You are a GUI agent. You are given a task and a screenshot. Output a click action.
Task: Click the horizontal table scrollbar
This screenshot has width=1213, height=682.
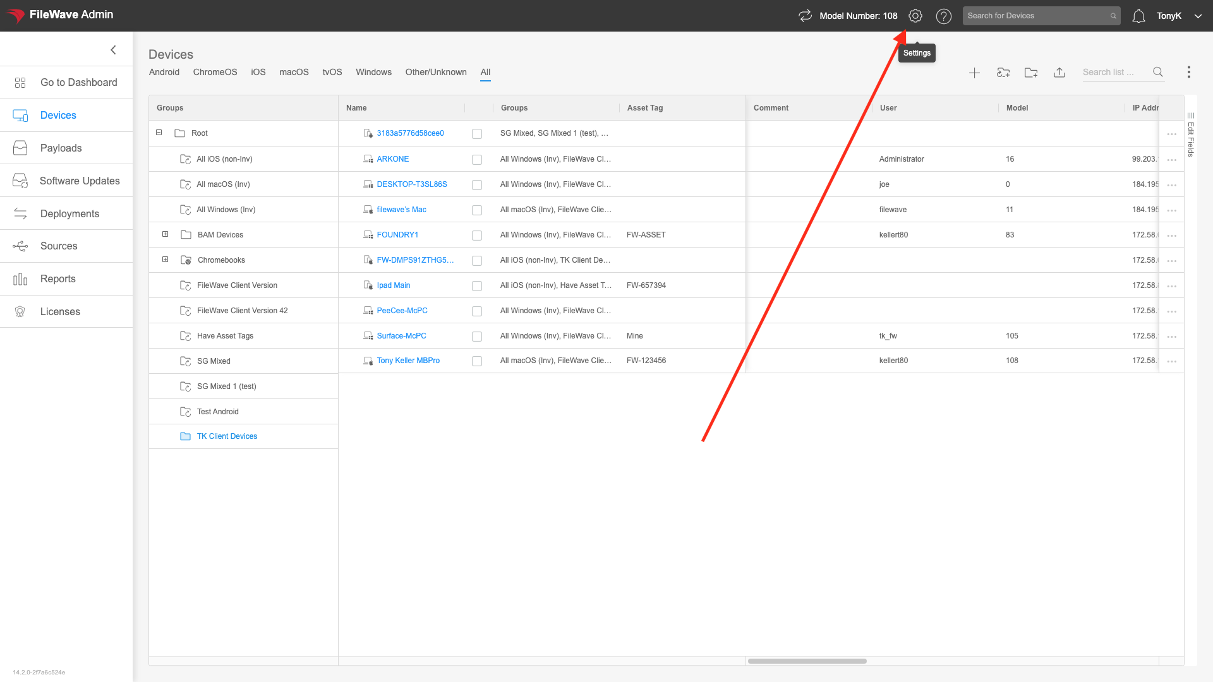point(807,661)
